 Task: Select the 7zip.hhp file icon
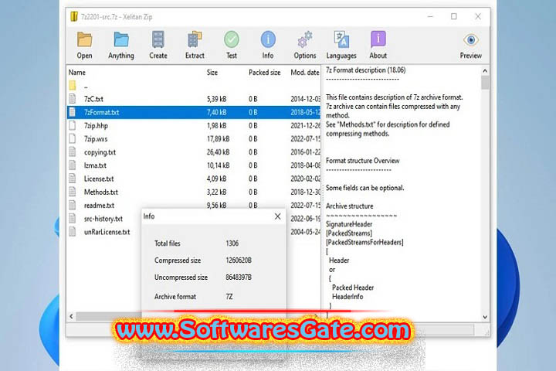(73, 125)
